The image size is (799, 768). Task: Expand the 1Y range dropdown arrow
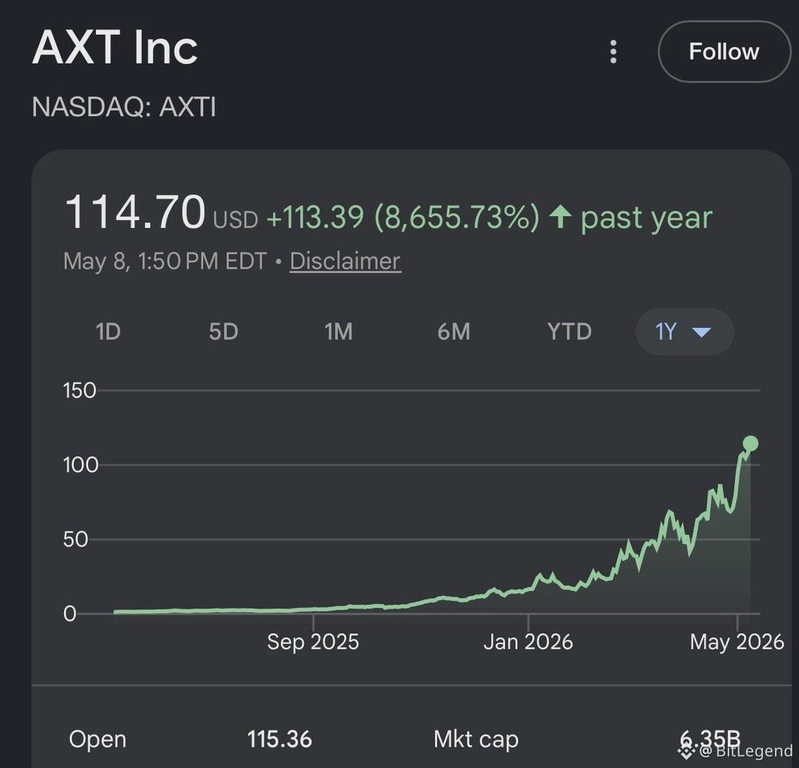702,332
